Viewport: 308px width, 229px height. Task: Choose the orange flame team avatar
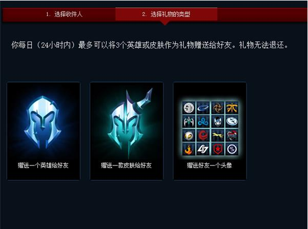(189, 149)
